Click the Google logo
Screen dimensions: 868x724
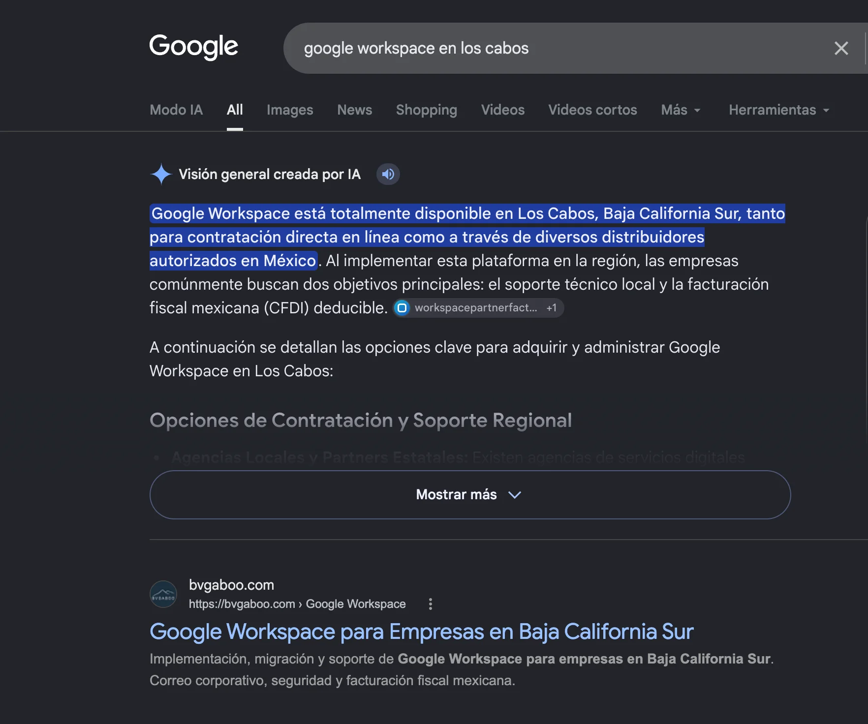point(194,47)
